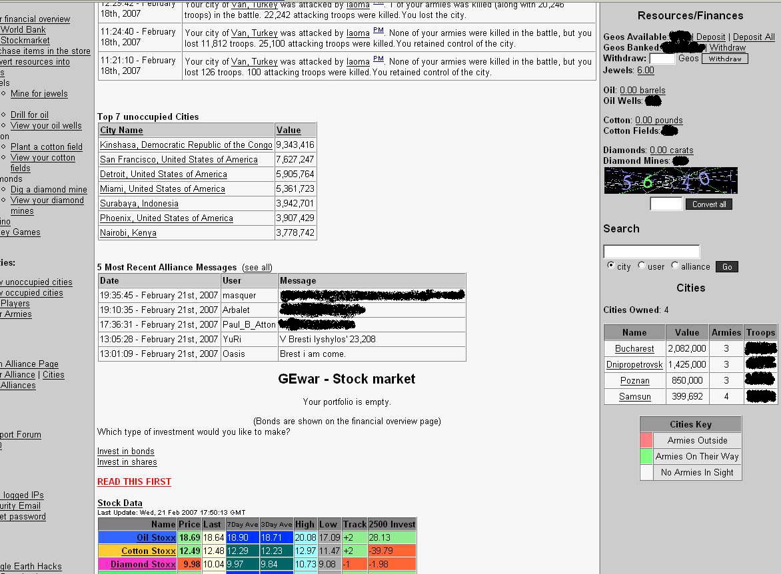Open the Deposit All link
This screenshot has width=781, height=574.
[754, 37]
